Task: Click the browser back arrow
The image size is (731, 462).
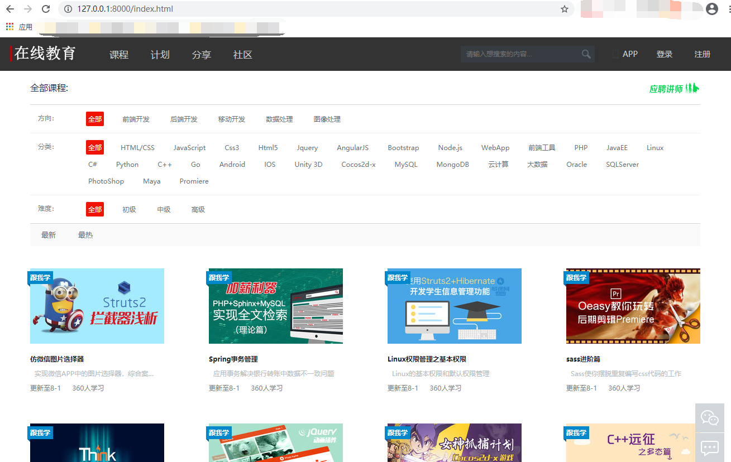Action: [x=10, y=9]
